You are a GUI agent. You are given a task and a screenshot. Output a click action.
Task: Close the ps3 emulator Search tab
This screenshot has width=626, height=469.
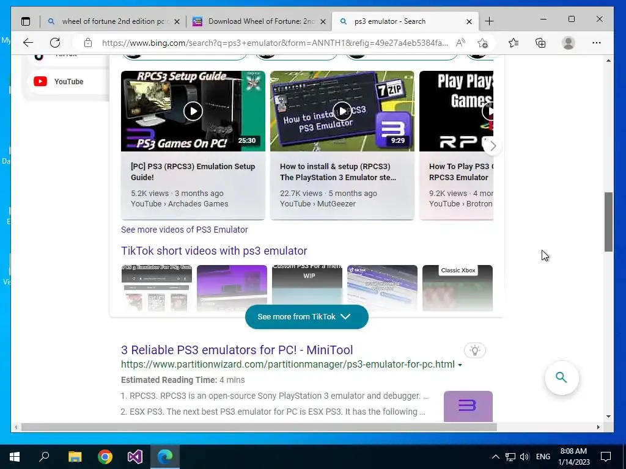coord(469,21)
